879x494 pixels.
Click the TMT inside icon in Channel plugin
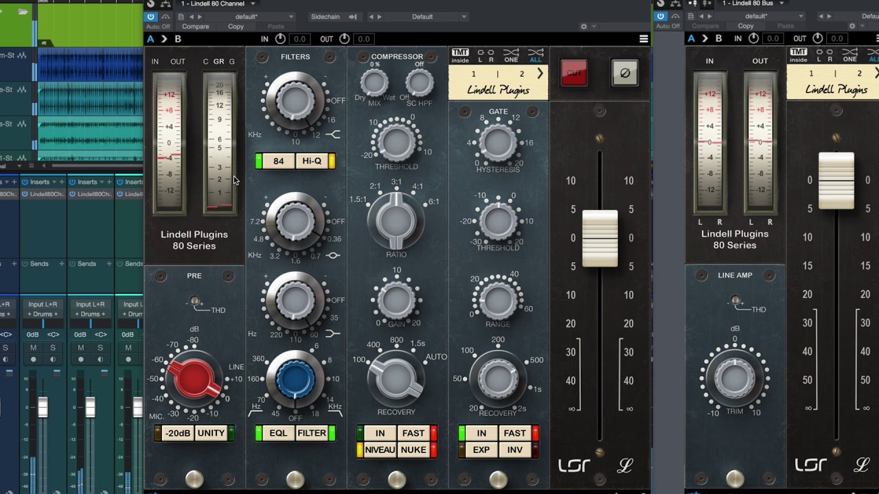pyautogui.click(x=460, y=56)
